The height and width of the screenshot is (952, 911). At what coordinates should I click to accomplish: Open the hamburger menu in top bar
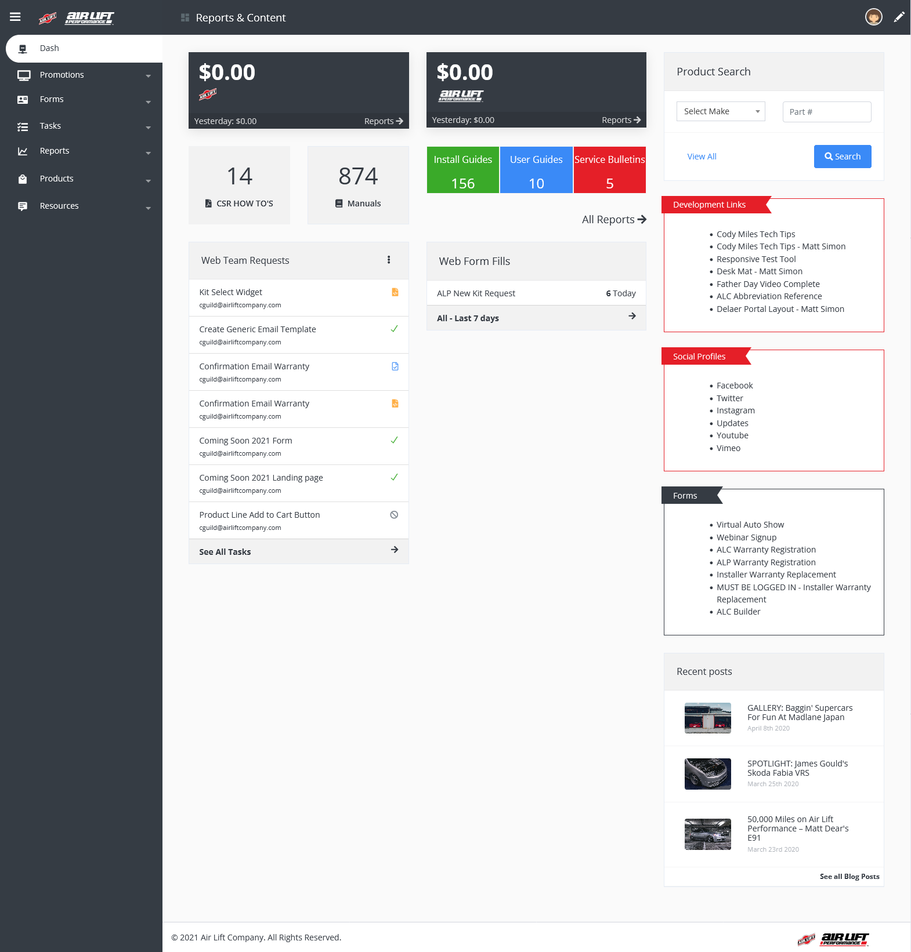pyautogui.click(x=15, y=17)
